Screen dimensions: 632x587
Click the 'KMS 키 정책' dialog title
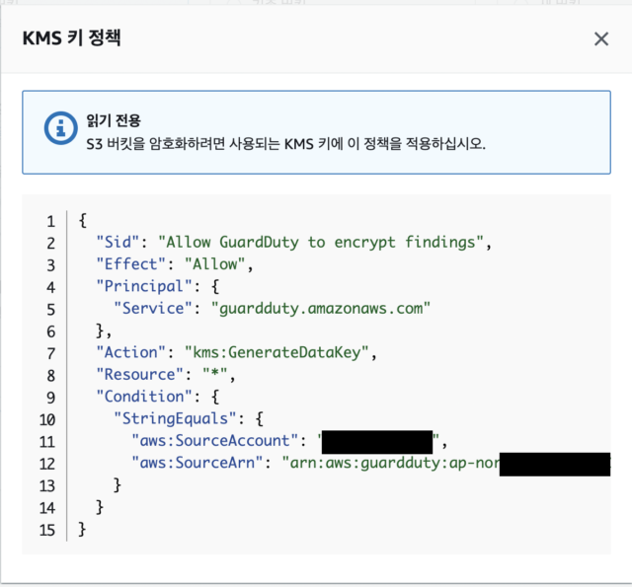tap(71, 38)
